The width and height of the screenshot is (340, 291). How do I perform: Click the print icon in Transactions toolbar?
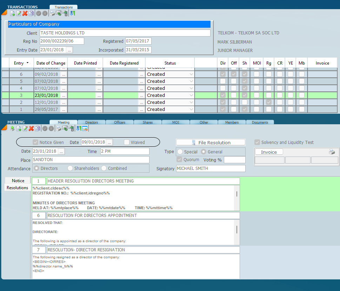[52, 13]
